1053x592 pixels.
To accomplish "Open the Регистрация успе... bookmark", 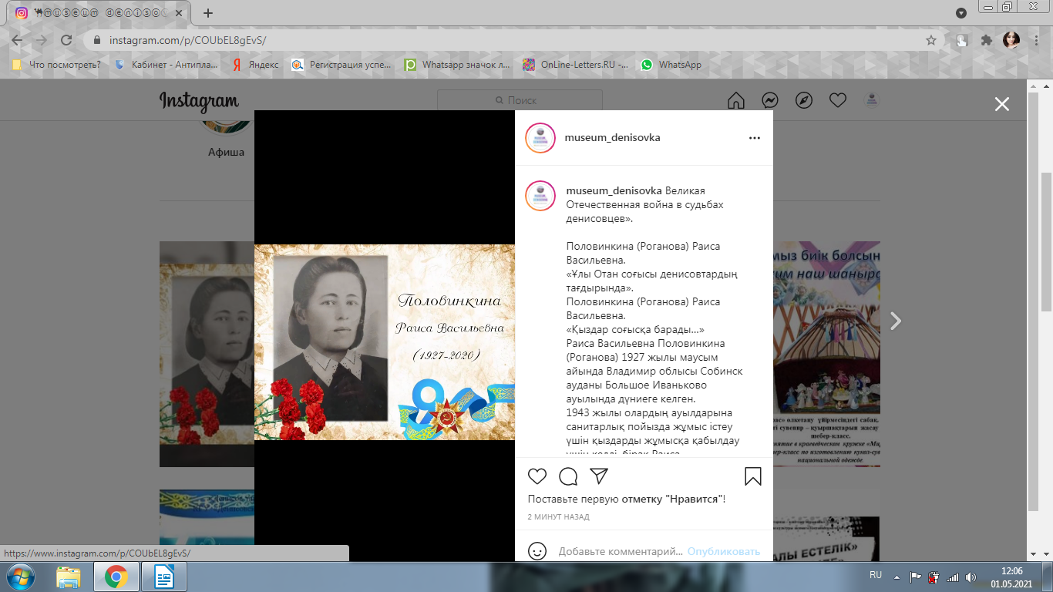I will pyautogui.click(x=341, y=65).
